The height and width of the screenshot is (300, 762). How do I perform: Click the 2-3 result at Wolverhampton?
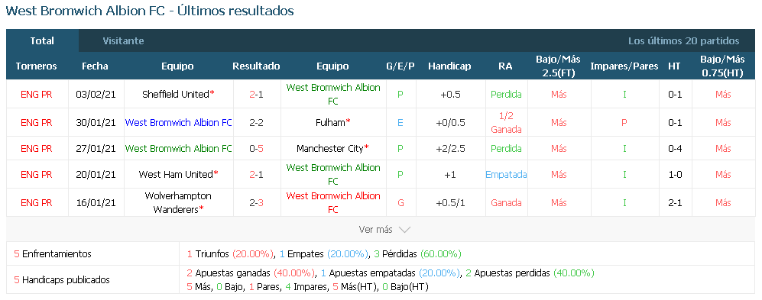[256, 202]
